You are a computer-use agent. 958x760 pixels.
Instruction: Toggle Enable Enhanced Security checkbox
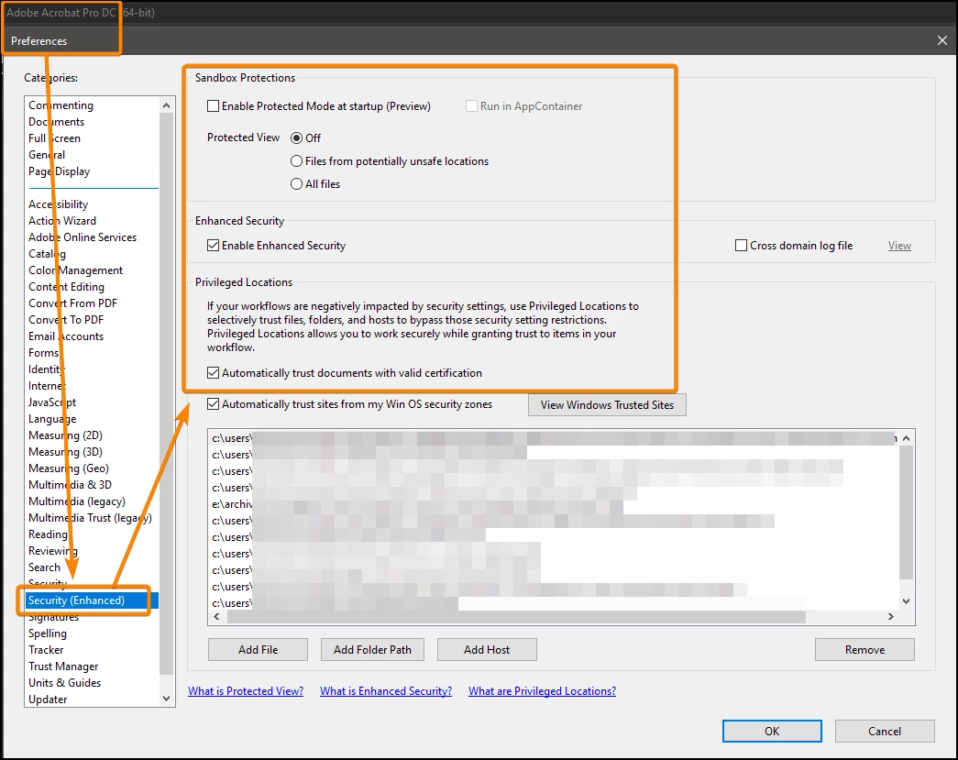pos(214,246)
